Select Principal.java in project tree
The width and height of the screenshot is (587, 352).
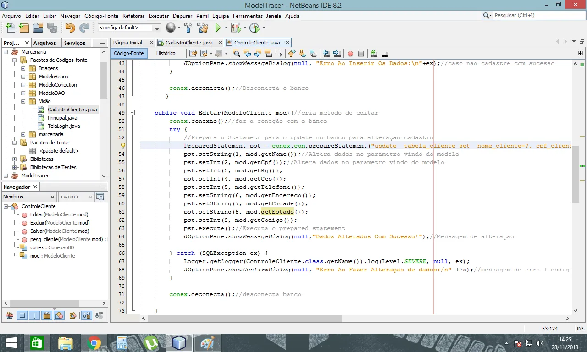point(62,118)
